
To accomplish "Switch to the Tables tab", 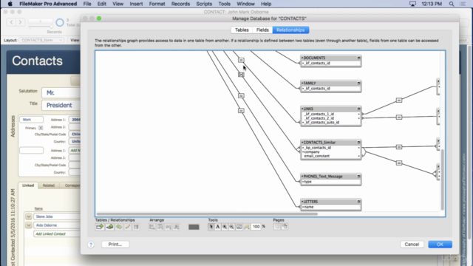I will click(x=242, y=30).
